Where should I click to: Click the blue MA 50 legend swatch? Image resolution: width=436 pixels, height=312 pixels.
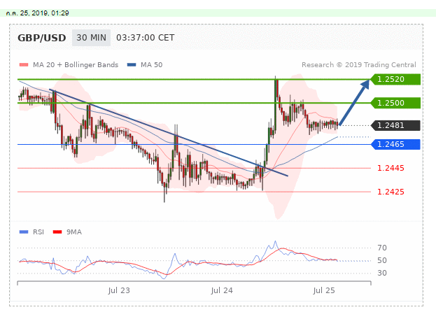(x=132, y=65)
